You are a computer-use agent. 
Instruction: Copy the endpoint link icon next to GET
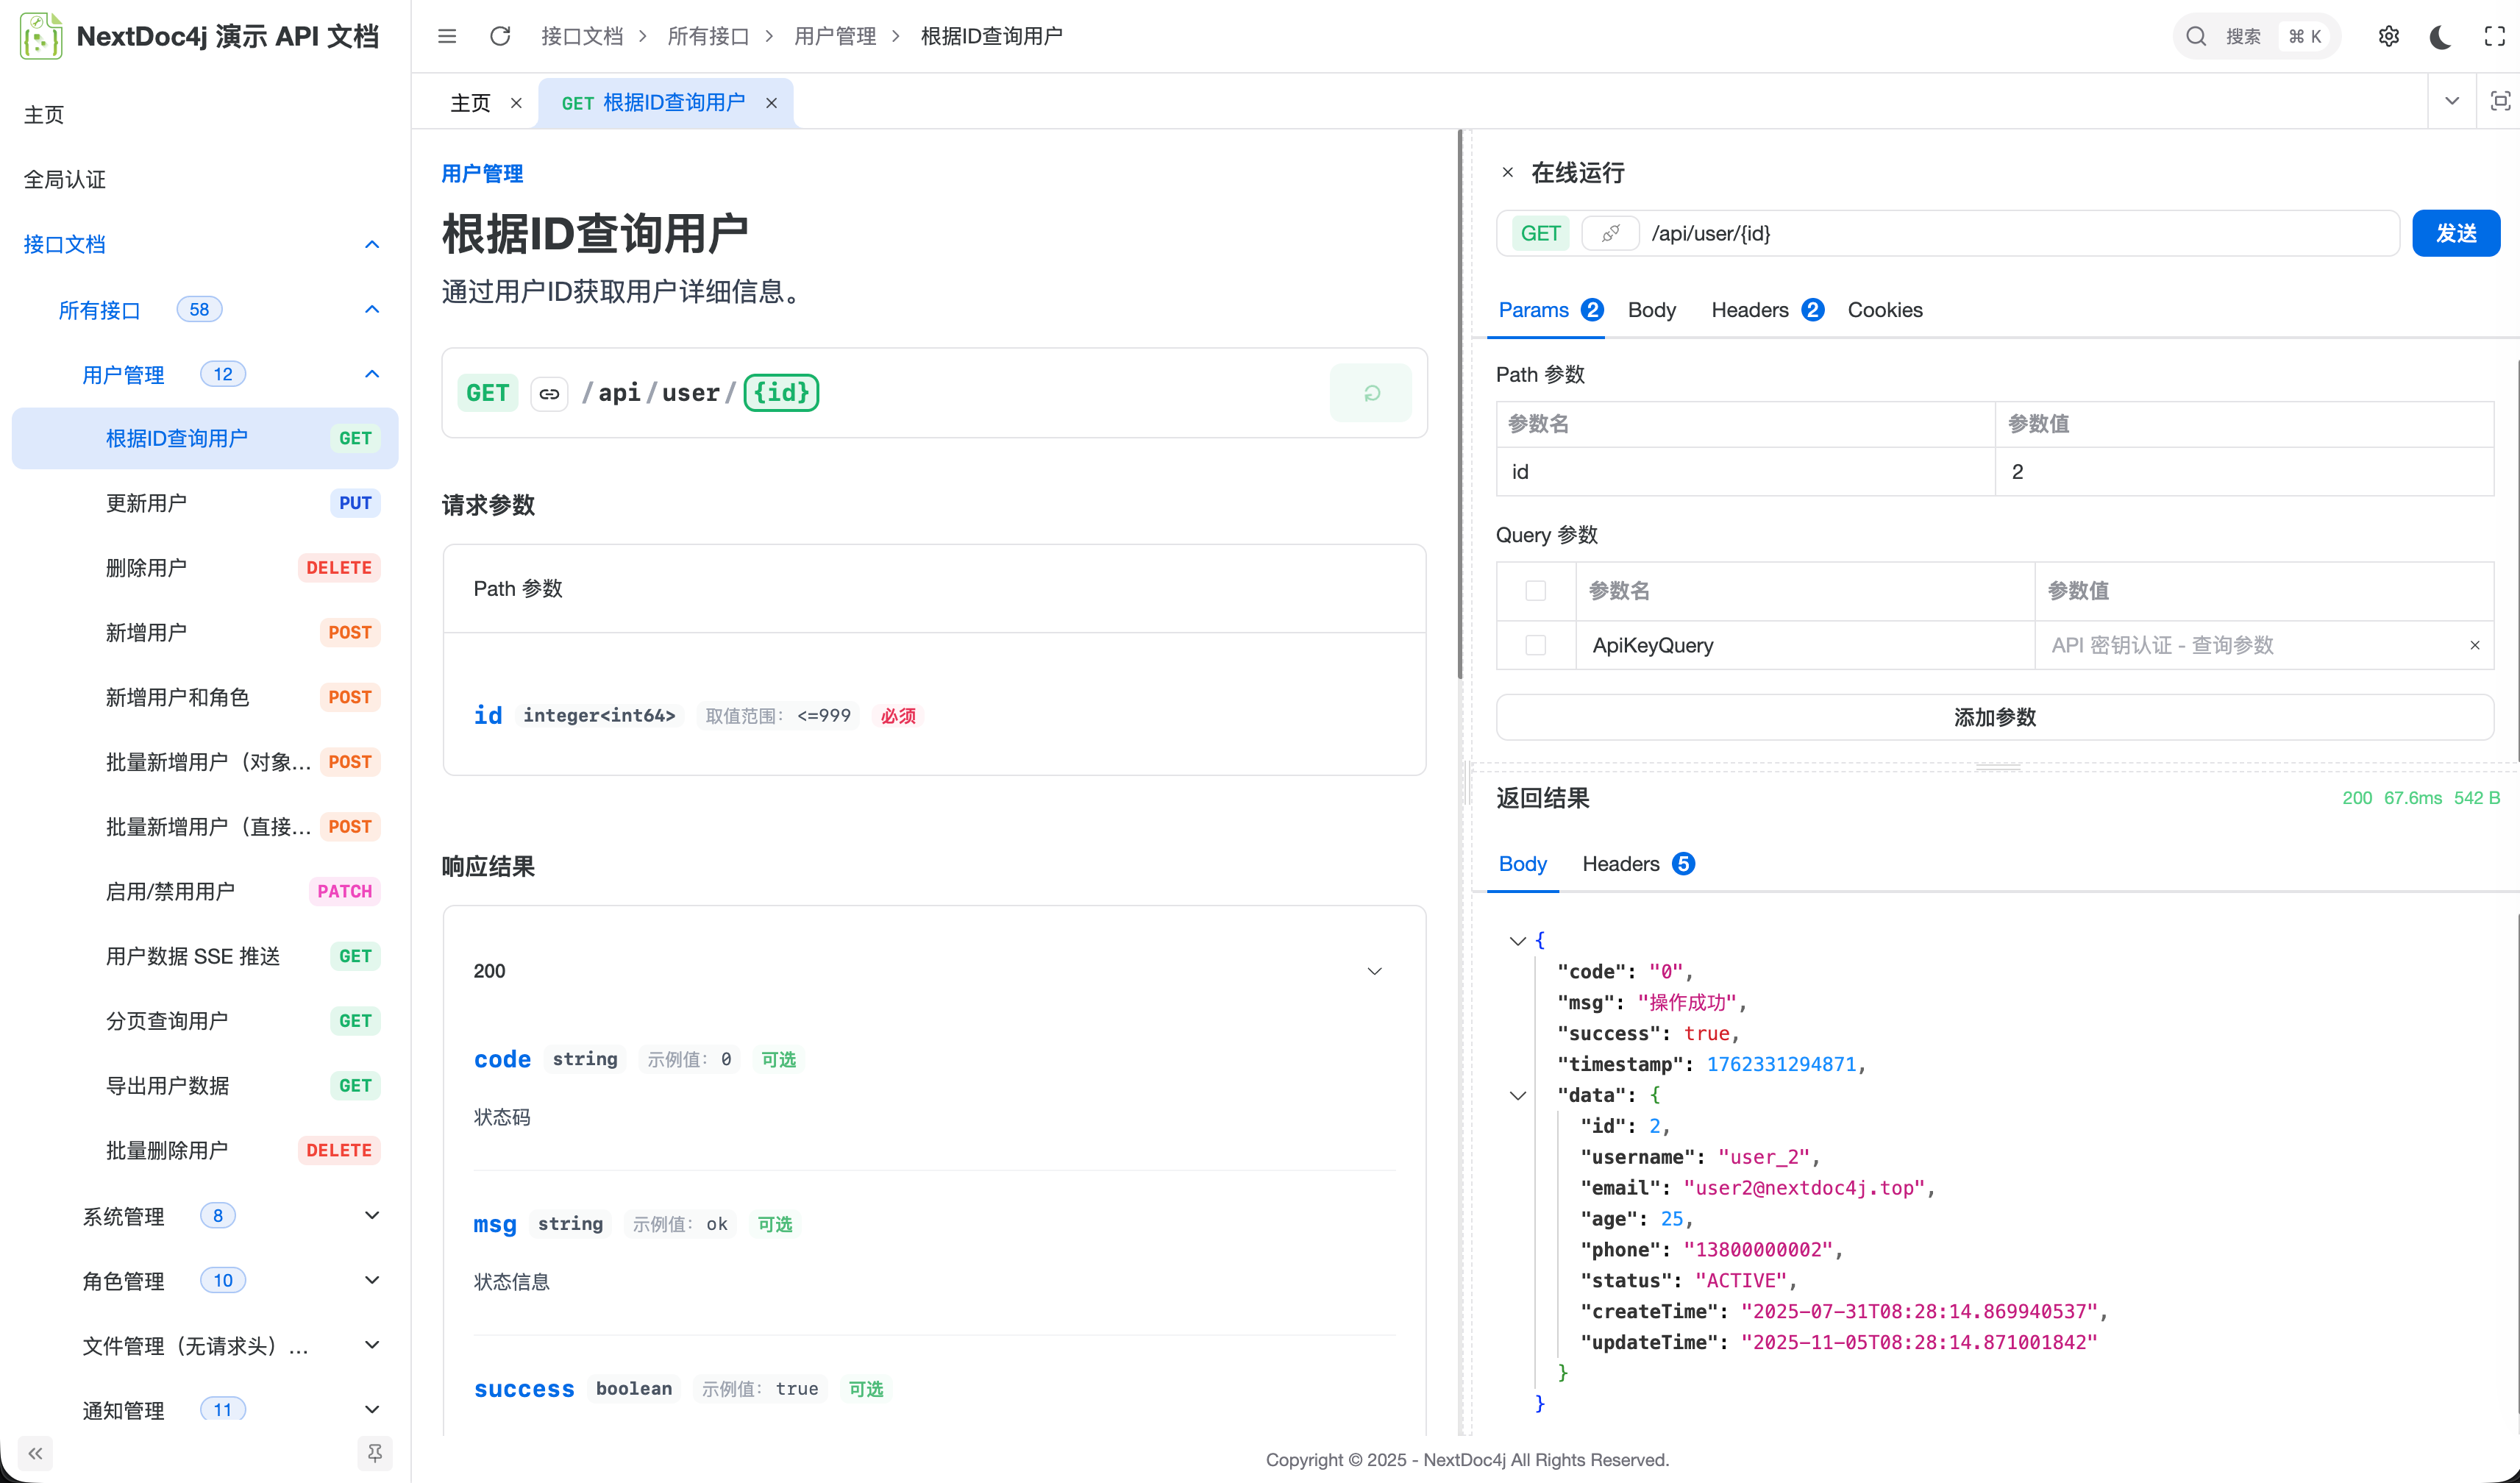click(549, 393)
